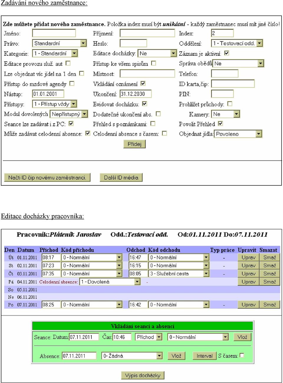Click Výpis docházky button
The height and width of the screenshot is (383, 283).
143,375
